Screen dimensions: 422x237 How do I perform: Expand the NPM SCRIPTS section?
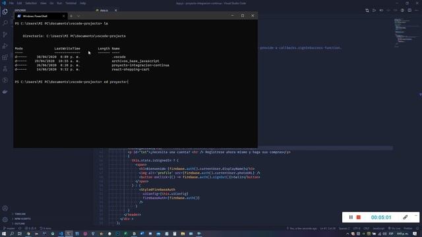click(x=22, y=219)
